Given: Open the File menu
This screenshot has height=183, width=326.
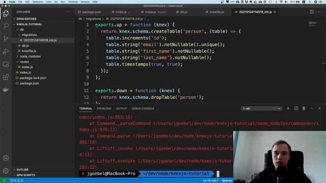Looking at the screenshot, I should pyautogui.click(x=20, y=2).
